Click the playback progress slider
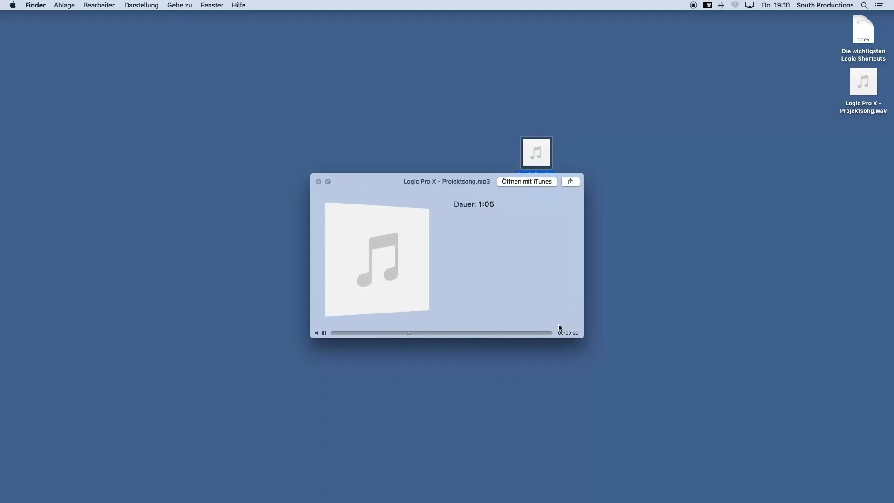Image resolution: width=894 pixels, height=503 pixels. 441,333
